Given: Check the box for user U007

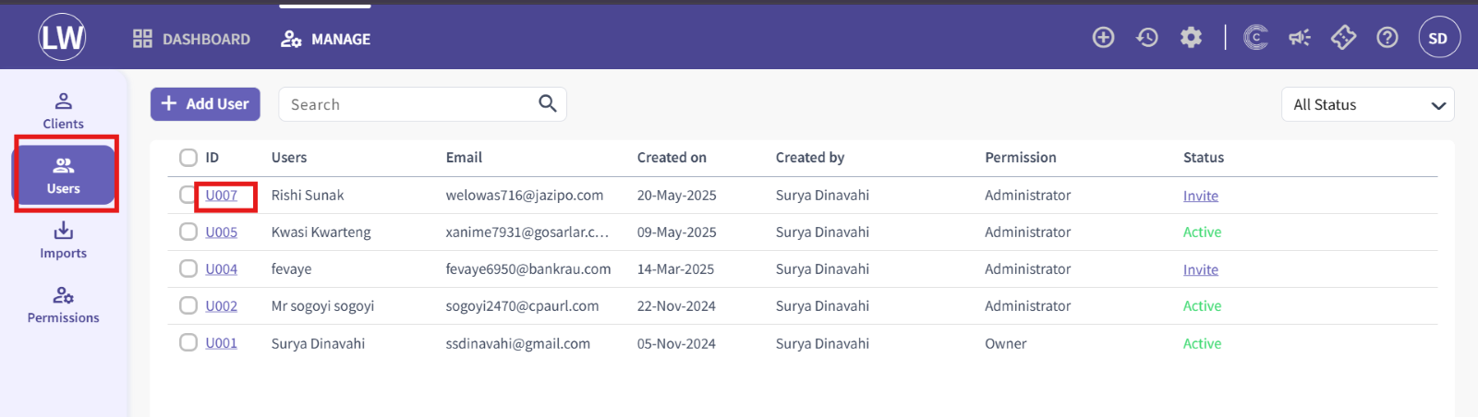Looking at the screenshot, I should (188, 195).
